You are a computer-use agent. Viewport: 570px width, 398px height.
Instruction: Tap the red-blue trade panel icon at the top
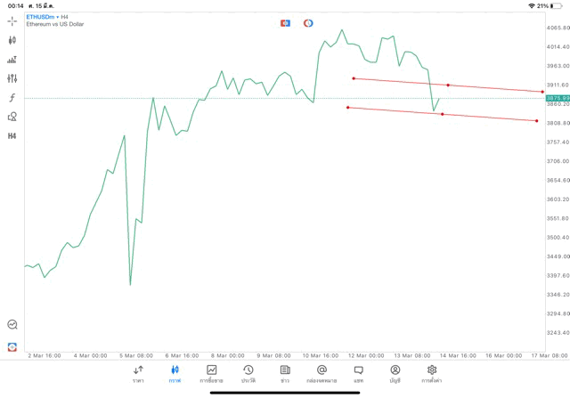285,22
